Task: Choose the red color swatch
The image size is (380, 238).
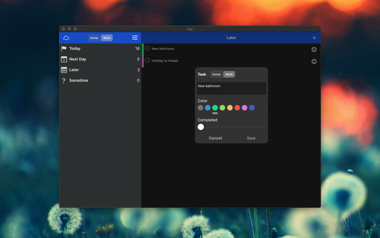Action: click(x=237, y=108)
